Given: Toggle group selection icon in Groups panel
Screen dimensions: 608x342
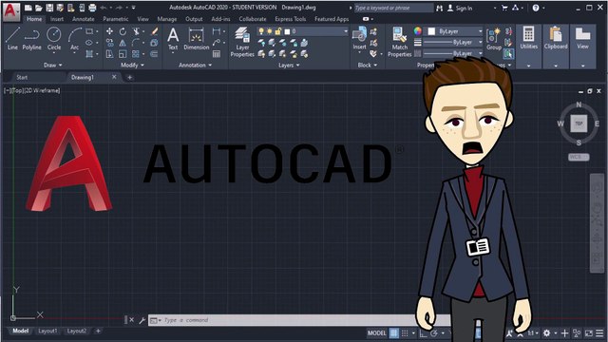Looking at the screenshot, I should click(508, 54).
